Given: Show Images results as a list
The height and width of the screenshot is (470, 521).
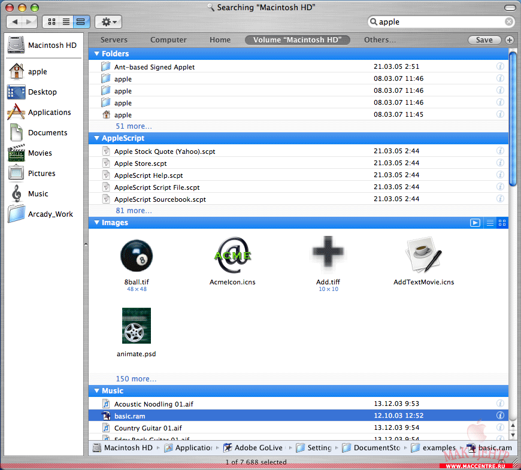Looking at the screenshot, I should [490, 223].
